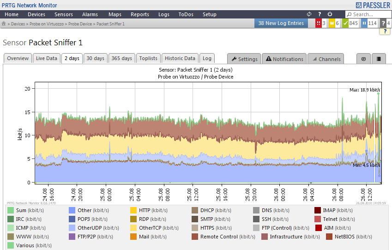
Task: Select the 2 days tab
Action: click(x=72, y=58)
